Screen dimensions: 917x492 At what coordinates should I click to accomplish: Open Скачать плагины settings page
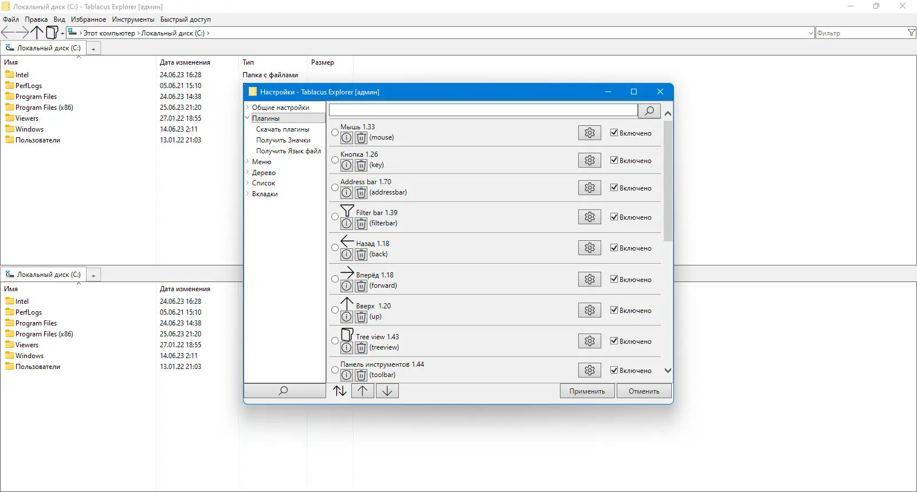click(x=283, y=129)
